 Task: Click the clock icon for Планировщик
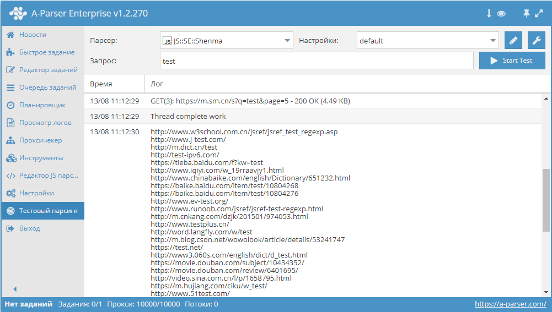10,105
